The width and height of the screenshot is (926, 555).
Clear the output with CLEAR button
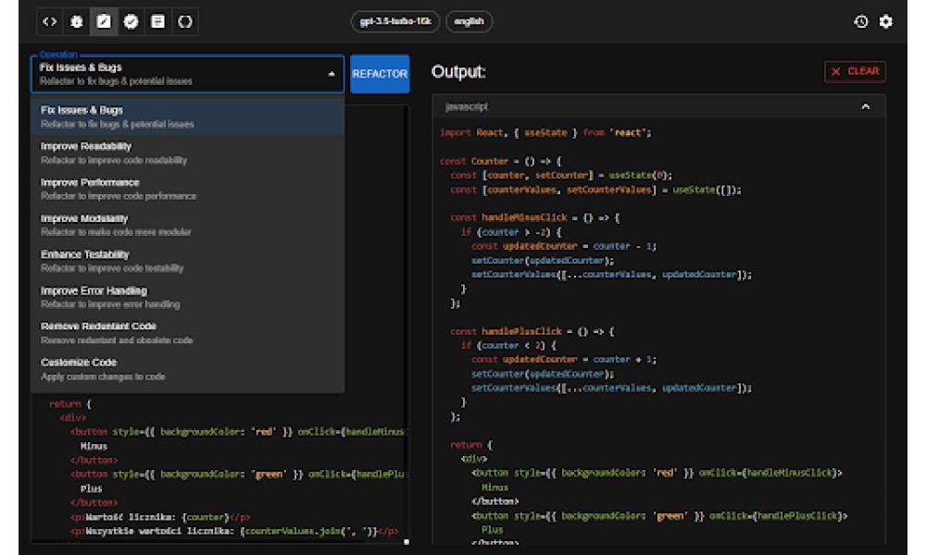point(855,71)
